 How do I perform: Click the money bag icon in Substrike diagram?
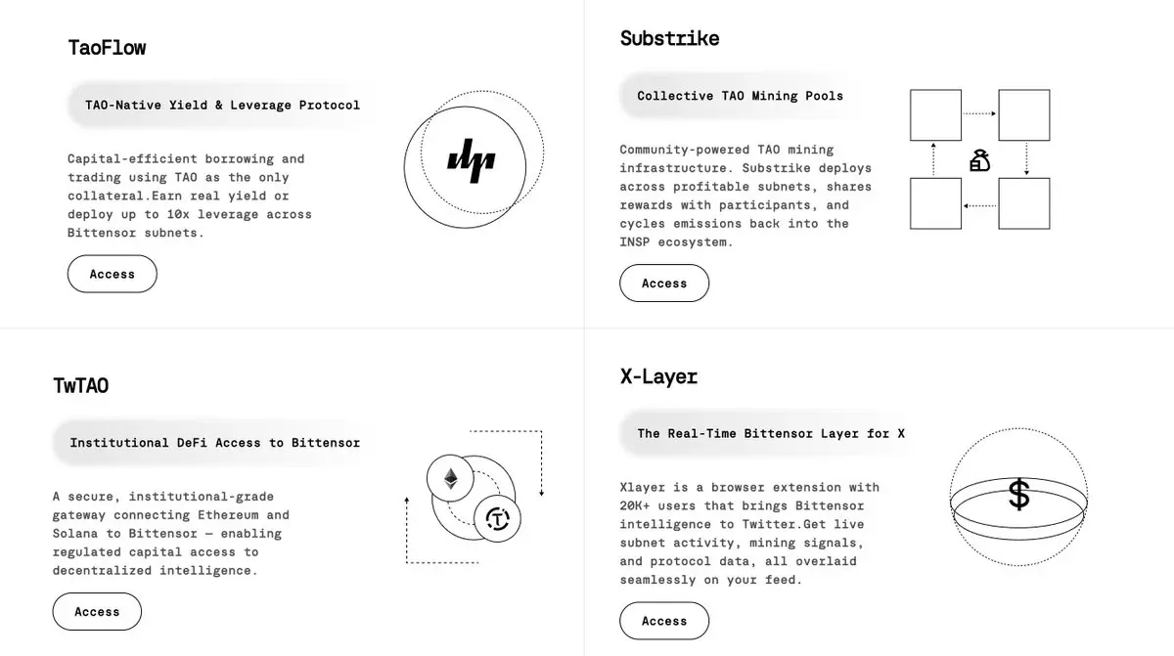[x=979, y=160]
